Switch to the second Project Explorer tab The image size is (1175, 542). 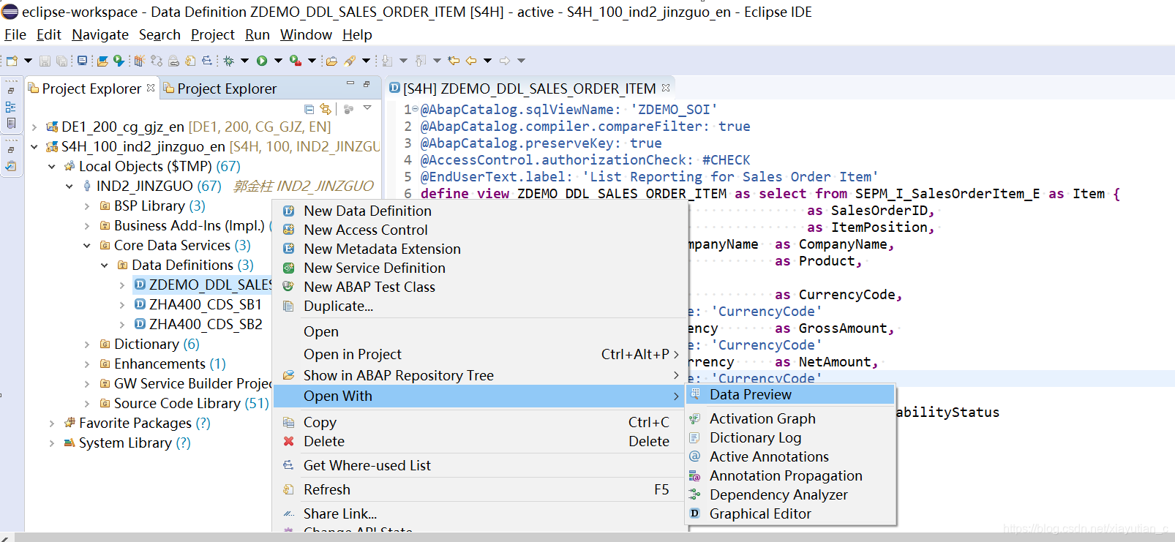click(x=220, y=89)
